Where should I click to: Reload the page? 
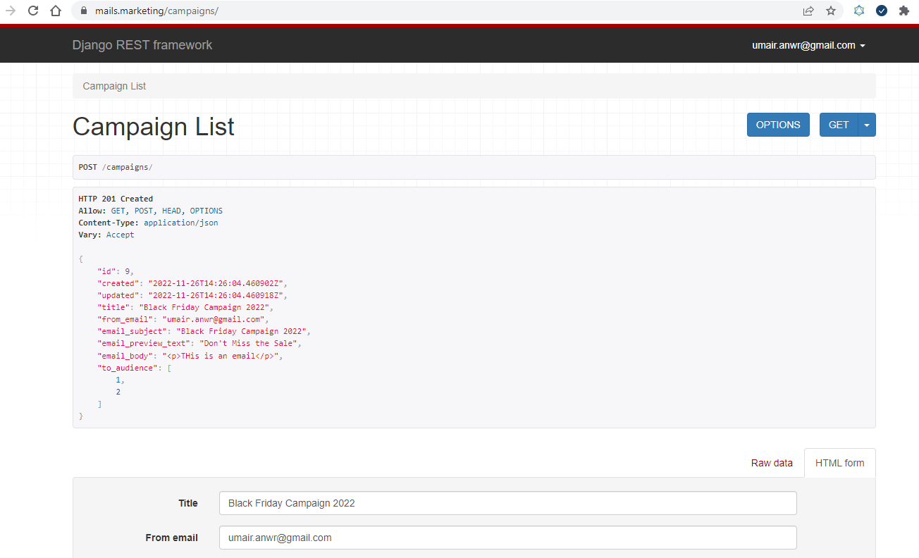coord(33,11)
